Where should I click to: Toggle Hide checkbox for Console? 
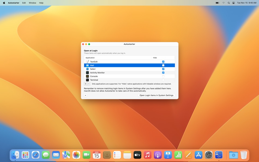(x=163, y=76)
